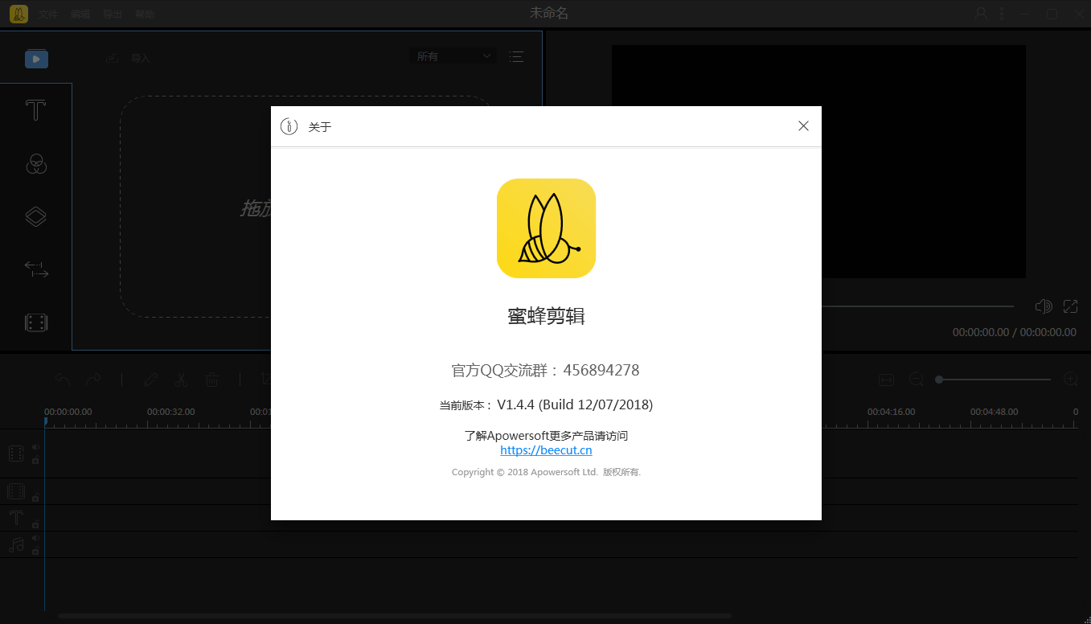Viewport: 1091px width, 624px height.
Task: Open the 帮助 menu in main window
Action: tap(145, 14)
